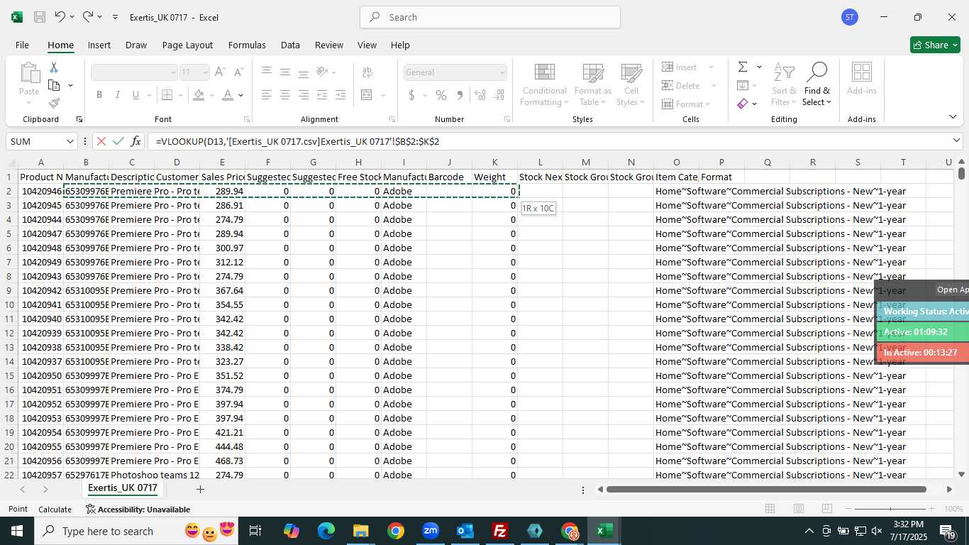Click the Redo arrow icon
The image size is (969, 545).
click(x=88, y=17)
